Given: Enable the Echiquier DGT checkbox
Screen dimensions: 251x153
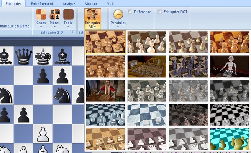Looking at the screenshot, I should click(x=160, y=12).
